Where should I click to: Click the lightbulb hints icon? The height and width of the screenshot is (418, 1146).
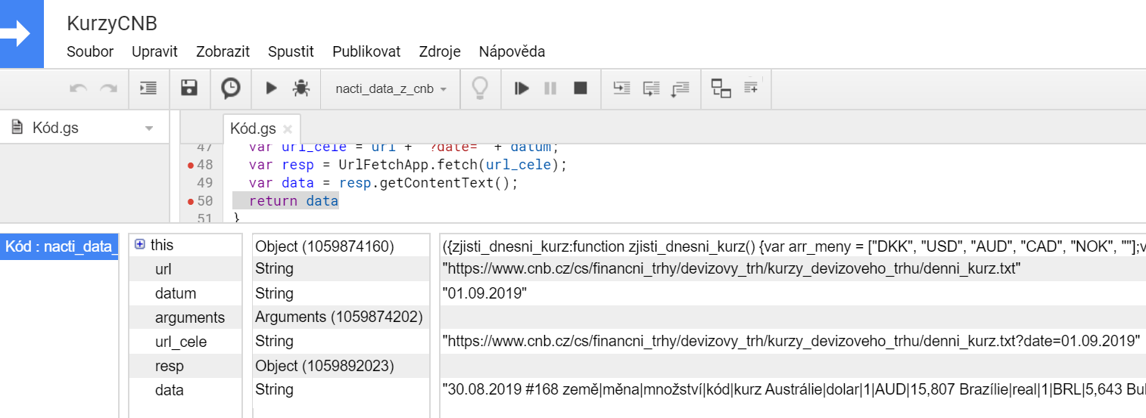[x=480, y=88]
